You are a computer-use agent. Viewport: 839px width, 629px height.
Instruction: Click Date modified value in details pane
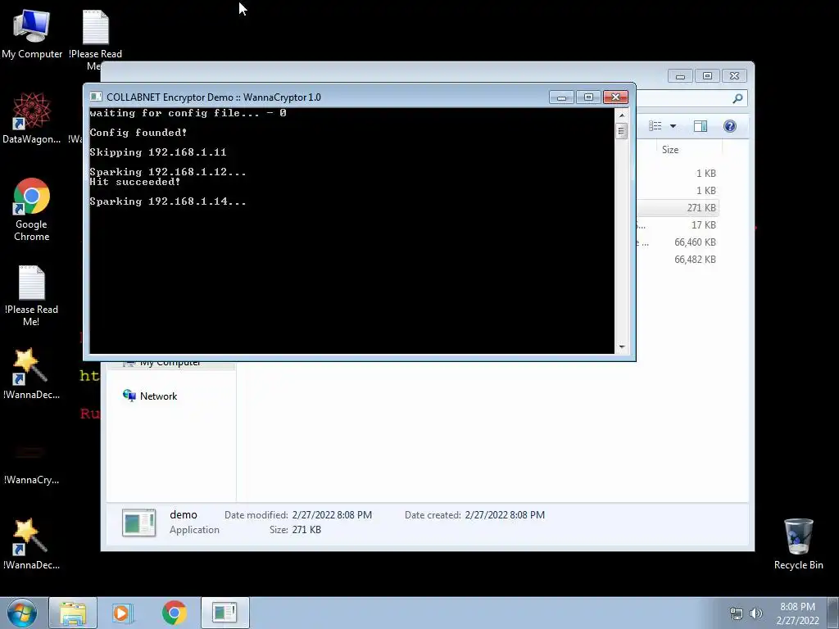click(x=332, y=515)
